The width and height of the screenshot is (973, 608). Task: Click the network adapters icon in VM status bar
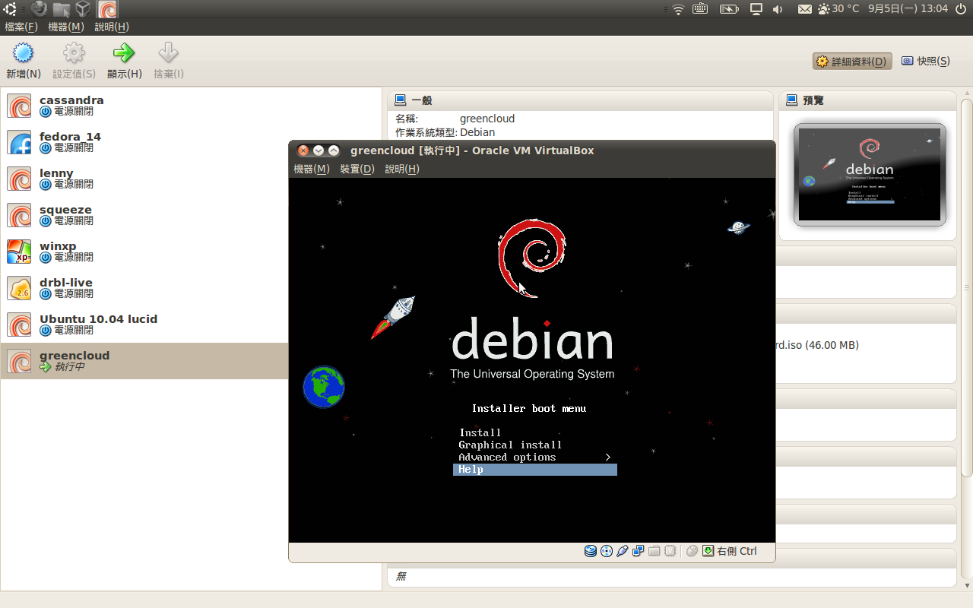coord(639,551)
